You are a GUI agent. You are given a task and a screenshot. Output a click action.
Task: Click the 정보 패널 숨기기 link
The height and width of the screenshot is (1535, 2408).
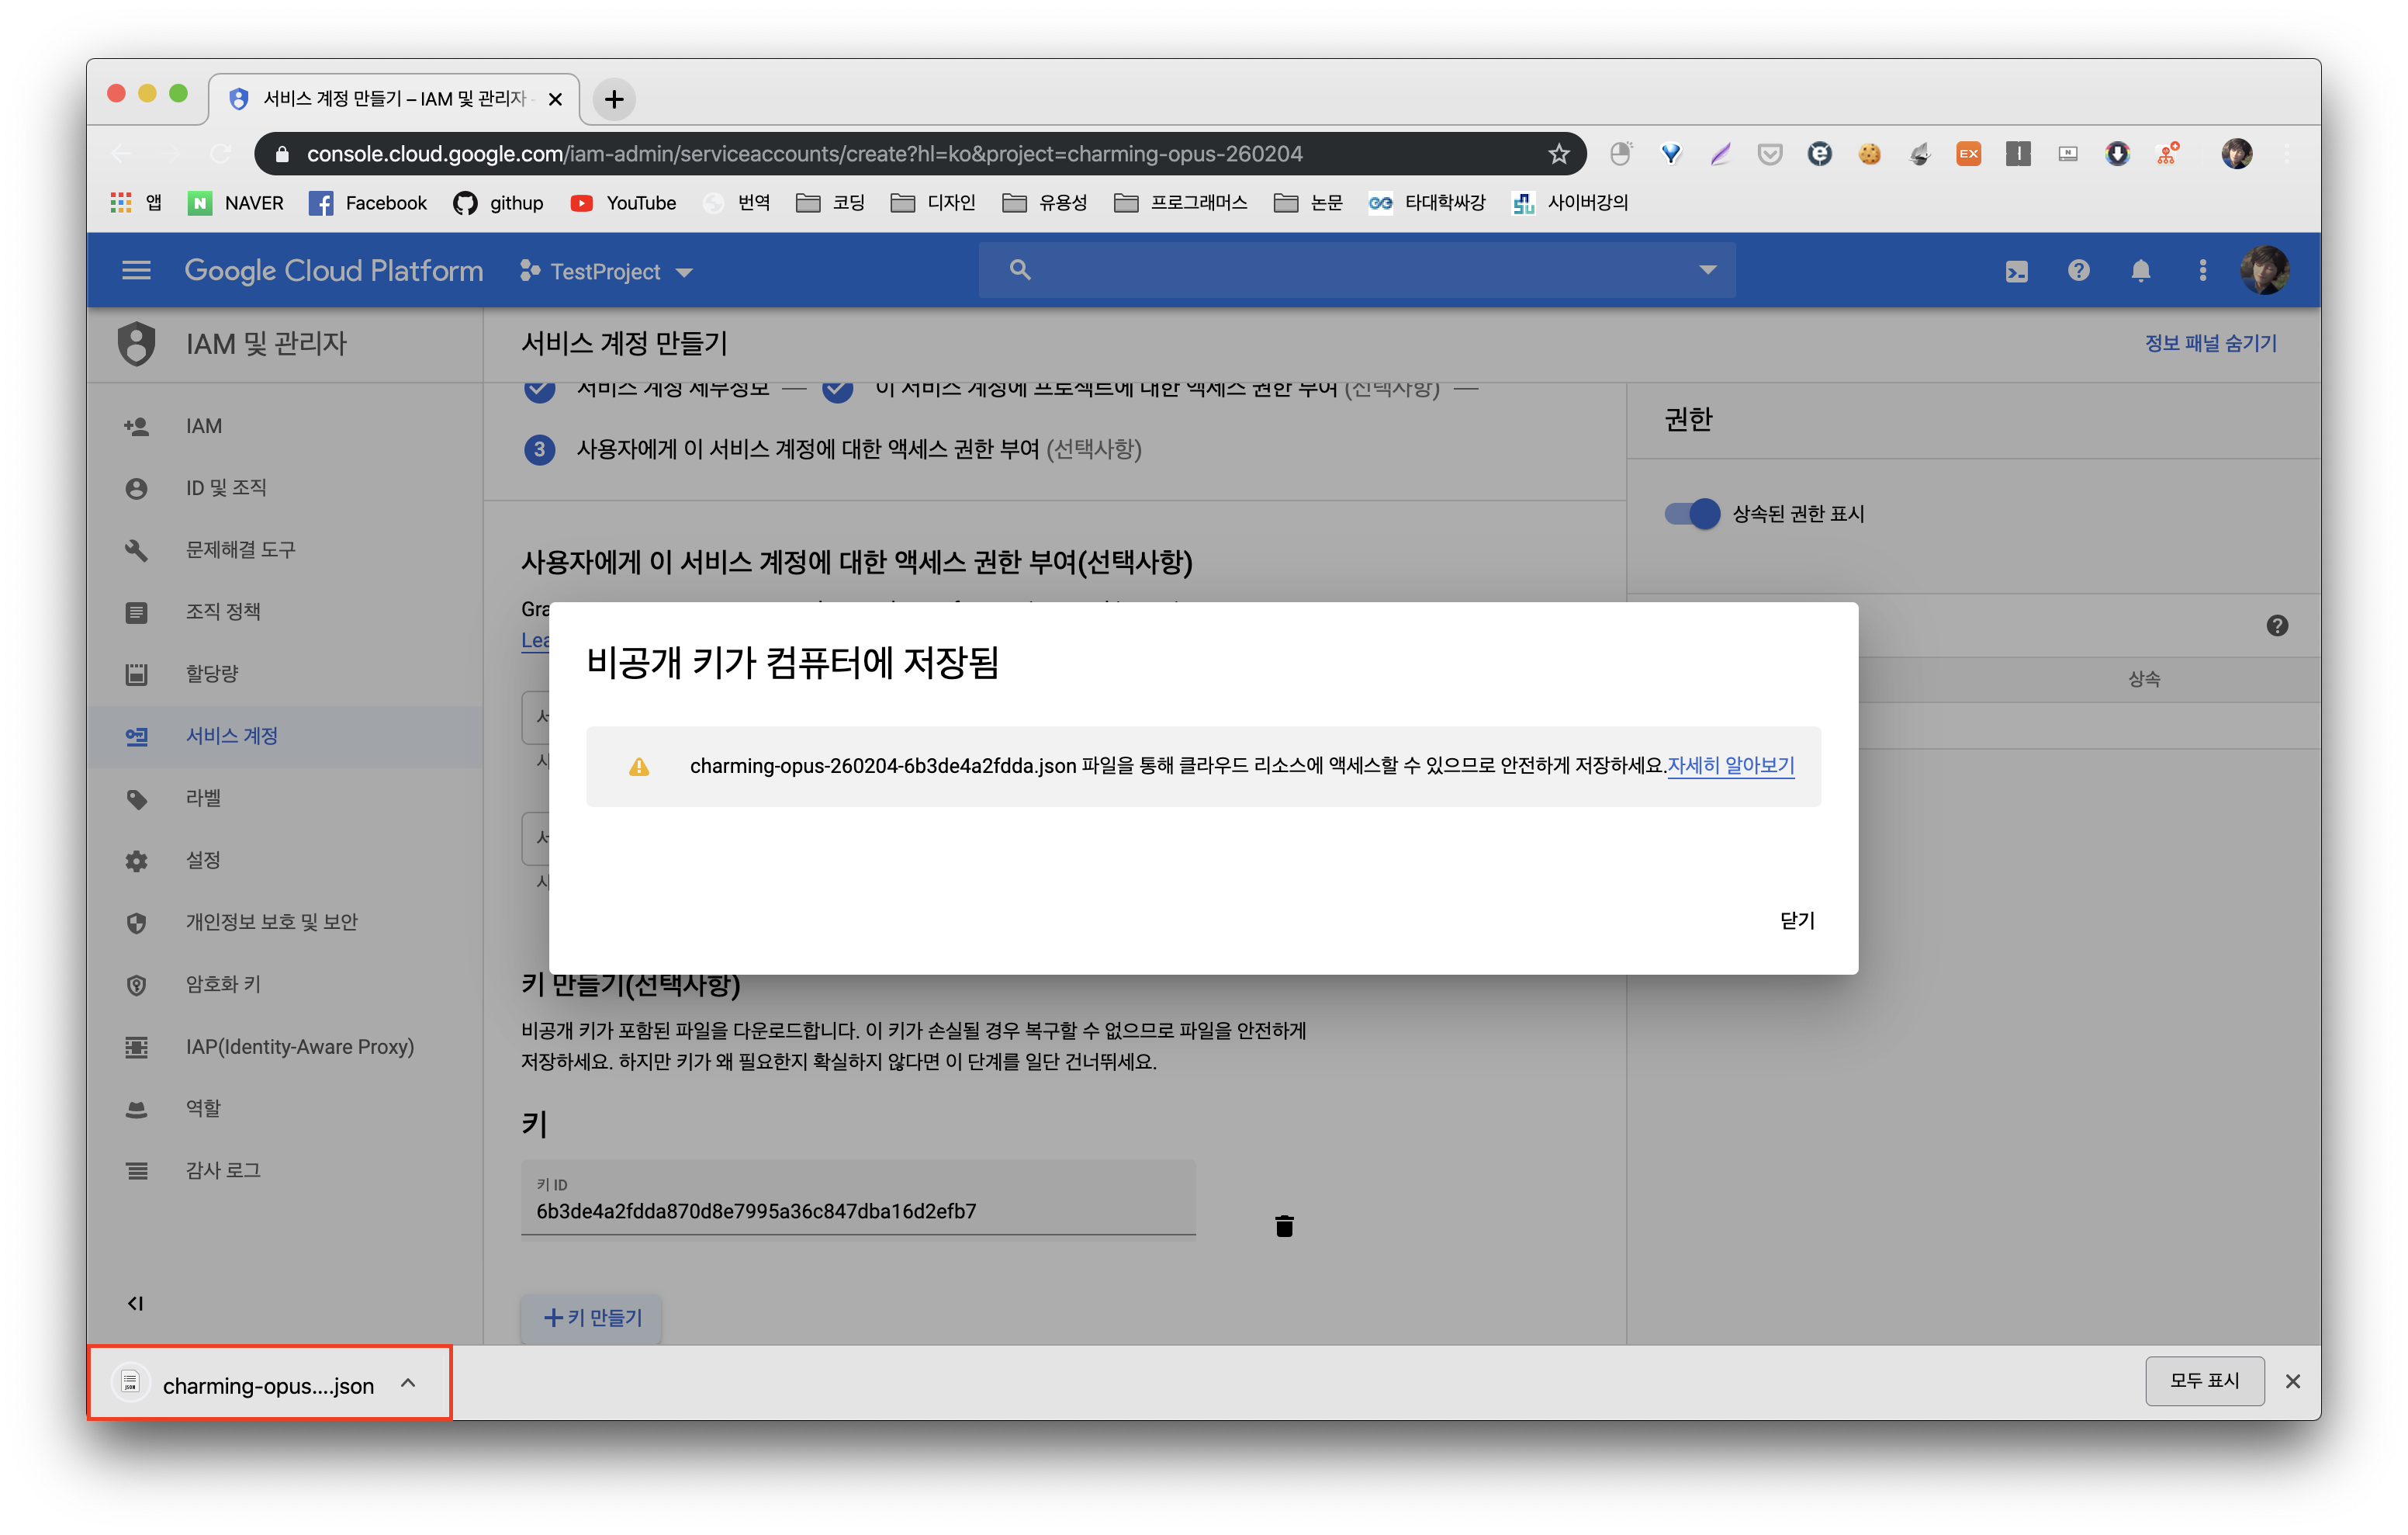pyautogui.click(x=2210, y=343)
